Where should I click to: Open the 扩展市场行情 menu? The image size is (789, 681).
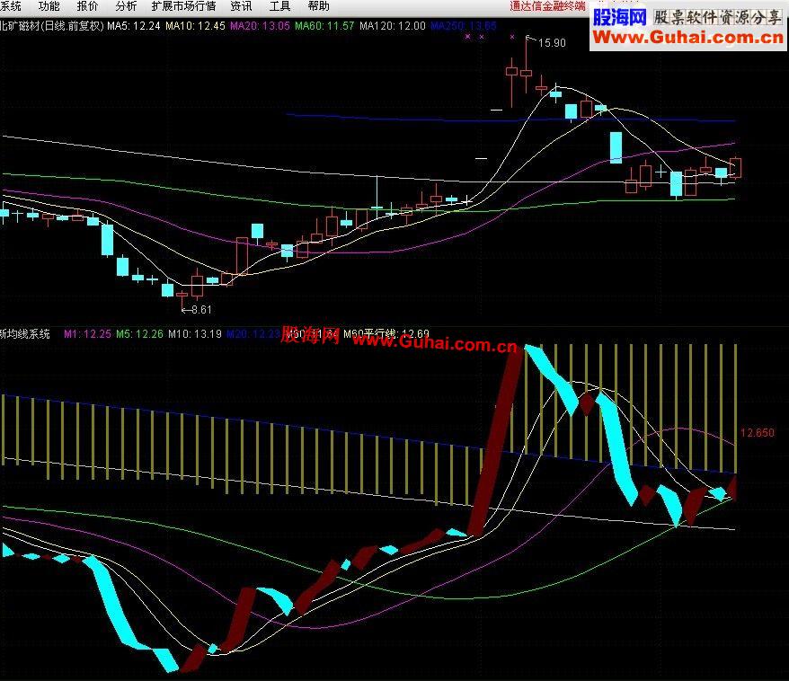183,6
